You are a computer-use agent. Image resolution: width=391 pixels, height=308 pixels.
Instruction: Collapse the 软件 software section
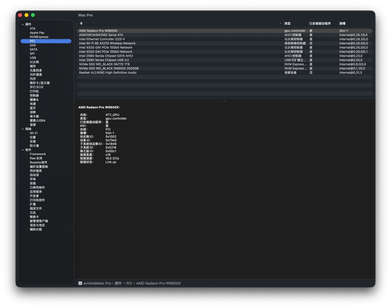pyautogui.click(x=23, y=150)
